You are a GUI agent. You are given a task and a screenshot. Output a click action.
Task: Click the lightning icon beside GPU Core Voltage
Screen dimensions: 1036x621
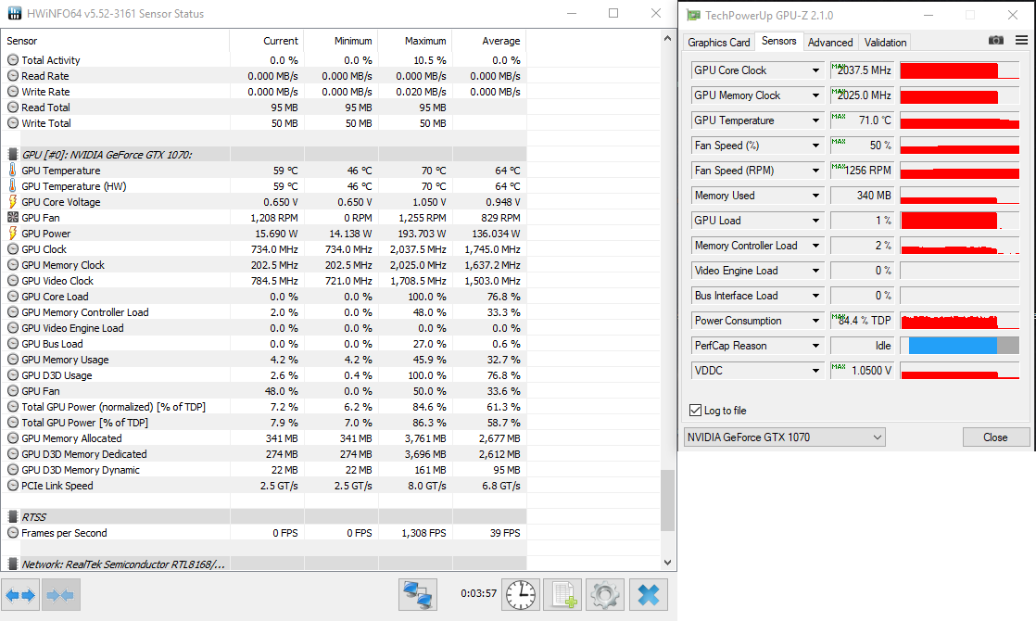click(13, 201)
